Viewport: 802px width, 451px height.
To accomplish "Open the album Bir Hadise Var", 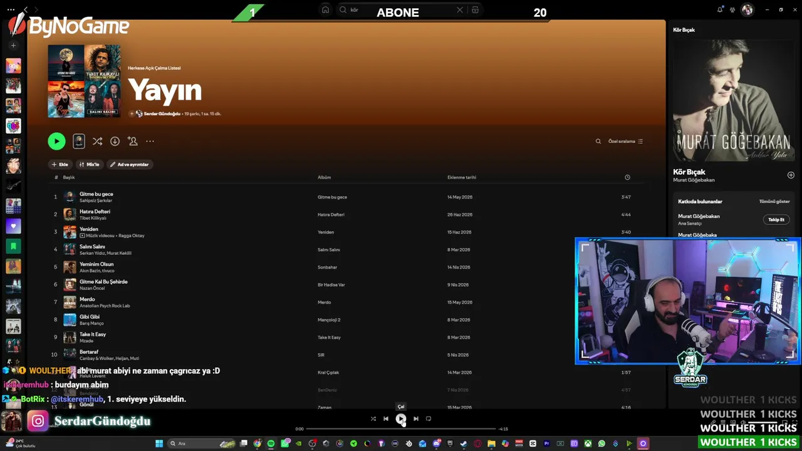I will tap(331, 285).
